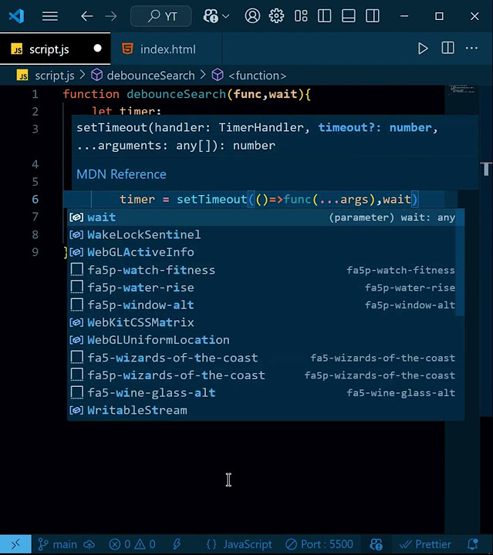493x555 pixels.
Task: Click line number 1 in the gutter
Action: (35, 94)
